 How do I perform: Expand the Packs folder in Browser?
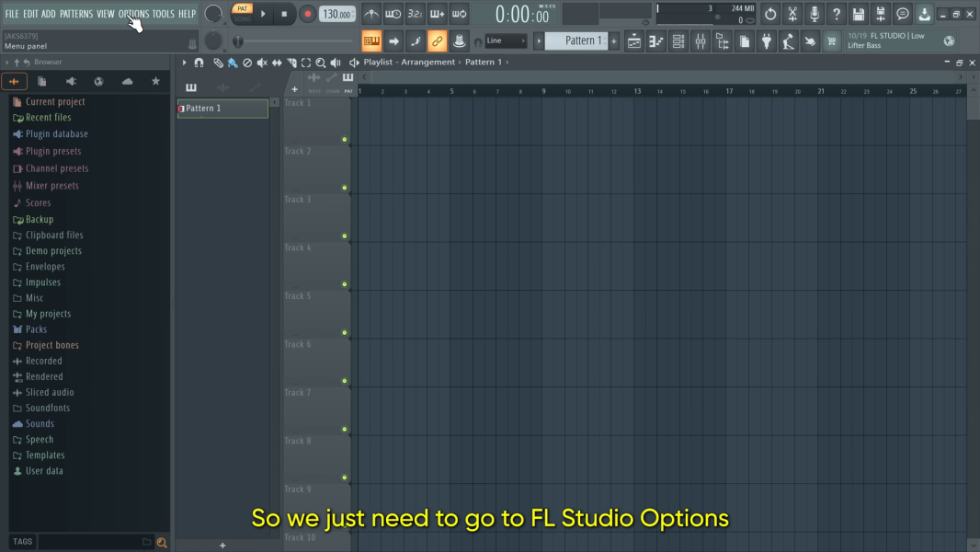(36, 329)
